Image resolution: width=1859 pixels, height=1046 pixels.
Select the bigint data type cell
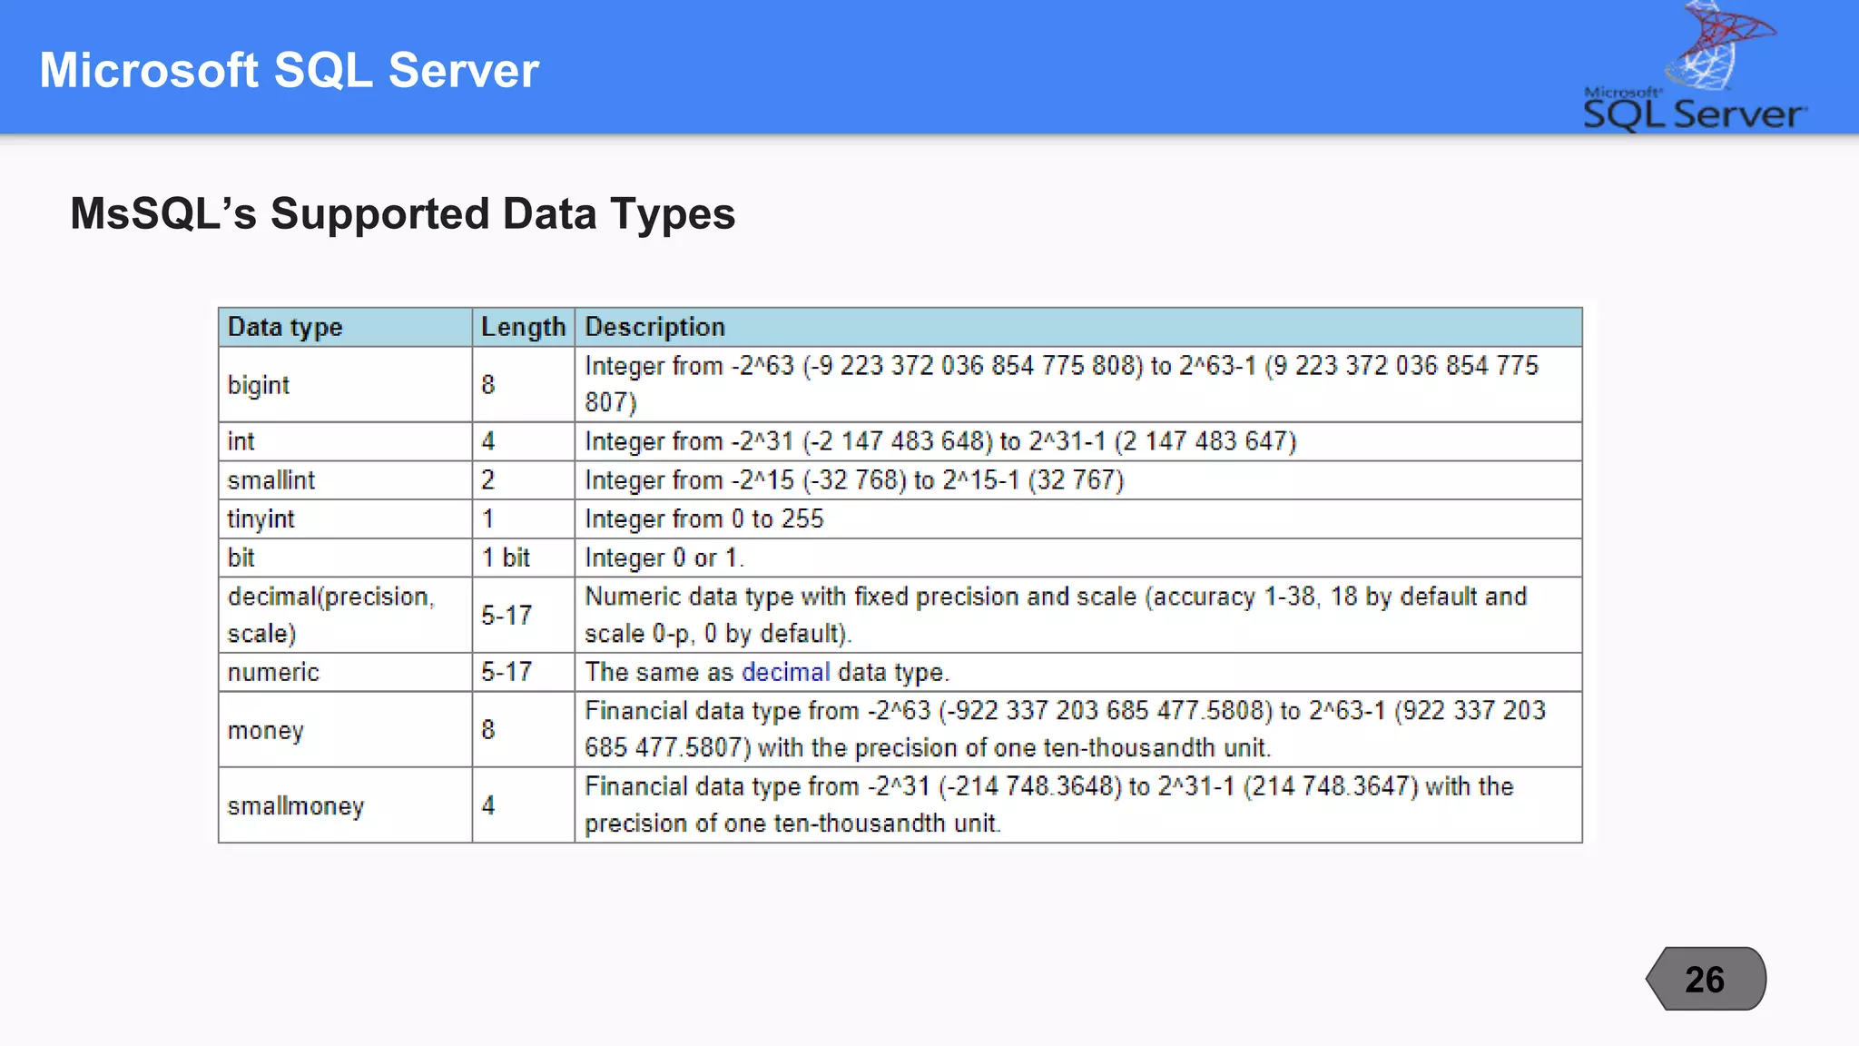click(259, 385)
